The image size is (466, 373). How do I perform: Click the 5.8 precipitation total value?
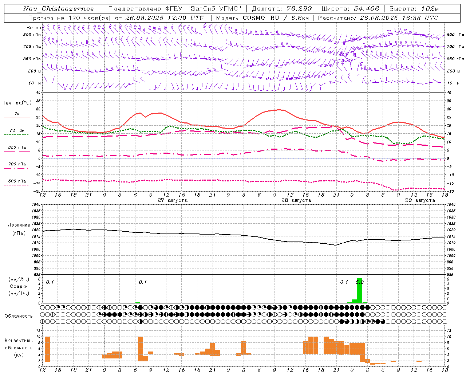click(360, 282)
